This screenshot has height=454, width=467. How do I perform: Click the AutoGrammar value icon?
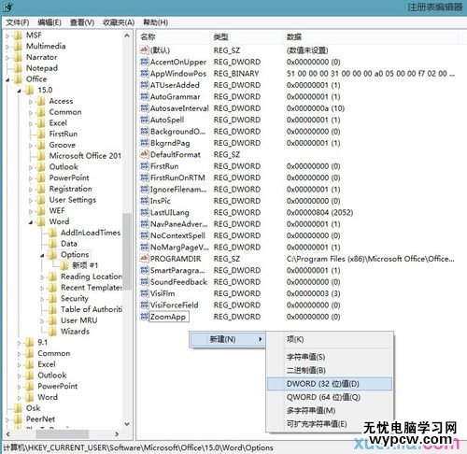[x=144, y=96]
